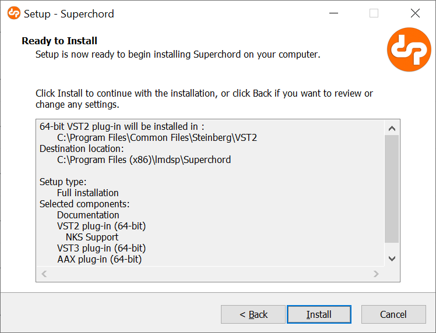Click the small orange logo in title bar
Image resolution: width=436 pixels, height=333 pixels.
(x=13, y=13)
